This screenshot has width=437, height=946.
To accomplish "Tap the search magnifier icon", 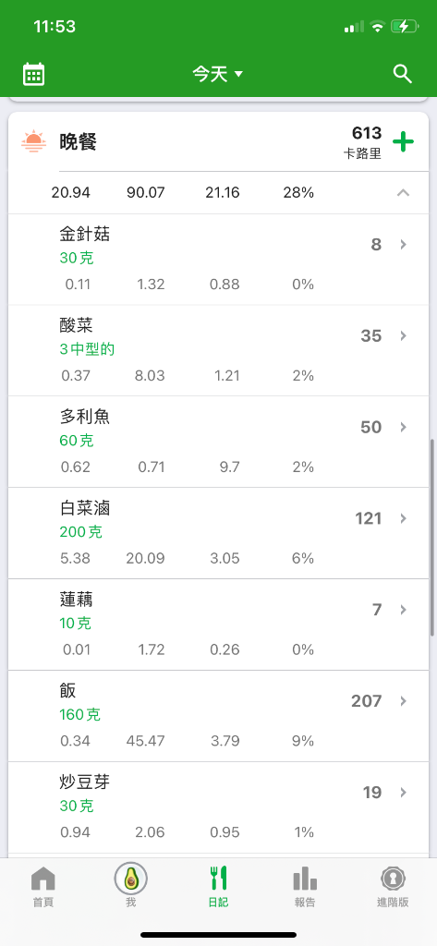I will tap(403, 74).
